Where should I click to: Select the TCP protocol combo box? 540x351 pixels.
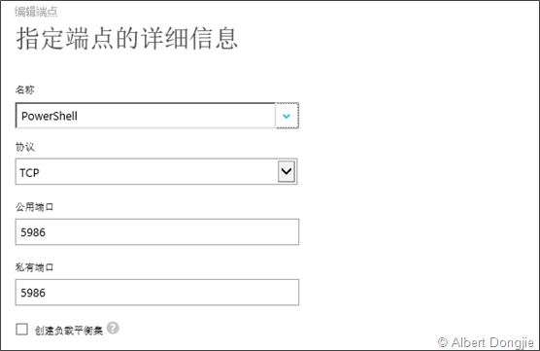[x=156, y=171]
